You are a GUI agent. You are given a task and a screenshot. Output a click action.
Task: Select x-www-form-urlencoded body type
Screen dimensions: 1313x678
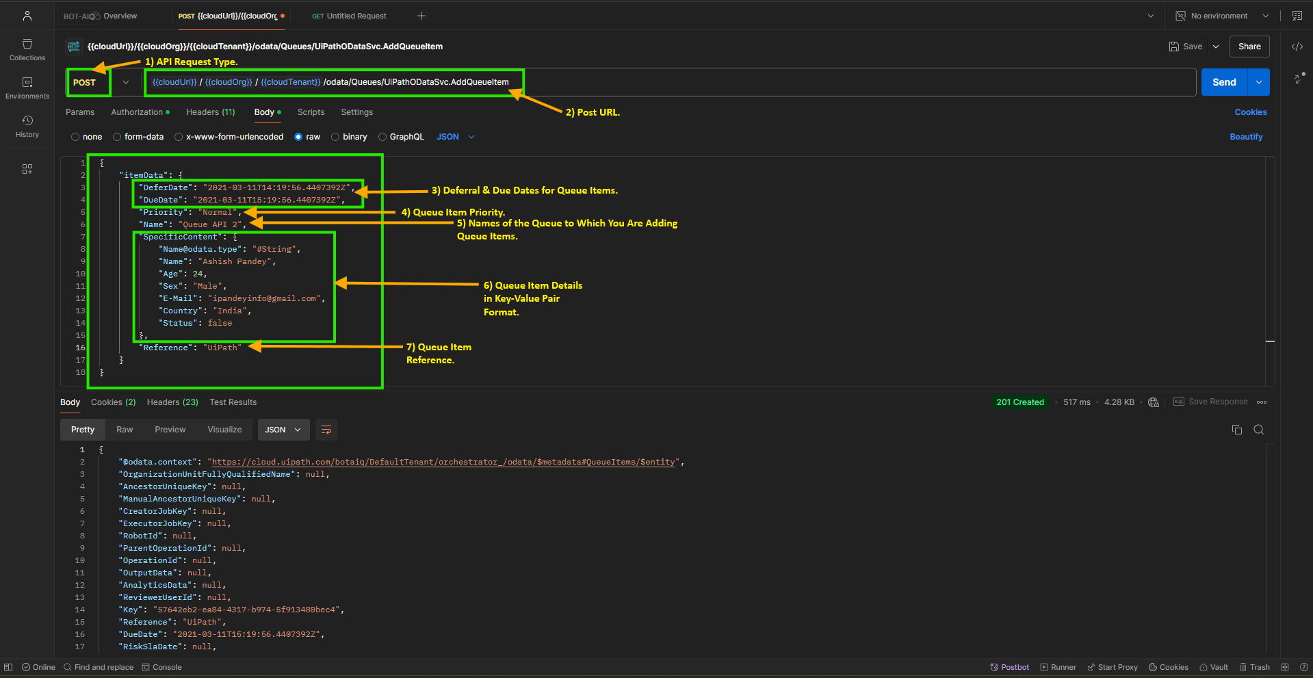point(179,137)
